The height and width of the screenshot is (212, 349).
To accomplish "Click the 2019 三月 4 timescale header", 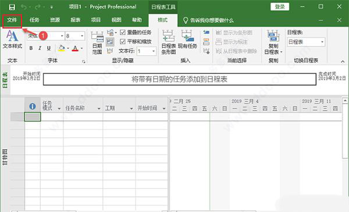I will click(245, 101).
